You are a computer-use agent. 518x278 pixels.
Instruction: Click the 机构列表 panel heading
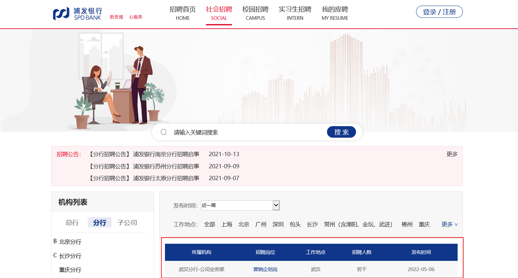click(73, 202)
